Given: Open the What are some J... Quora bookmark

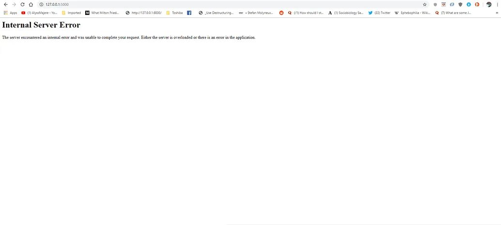Looking at the screenshot, I should point(453,13).
